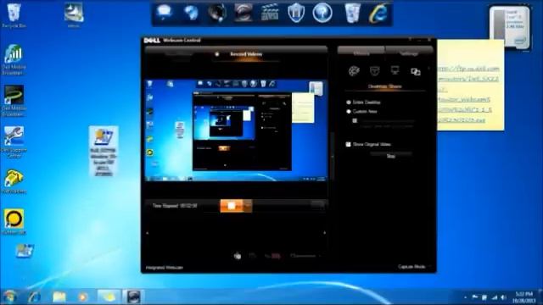
Task: Click the video preview in Webcam Central
Action: pos(236,130)
